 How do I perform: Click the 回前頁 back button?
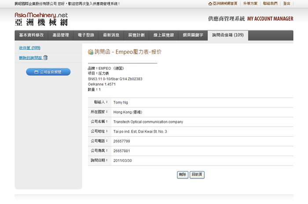tap(197, 174)
